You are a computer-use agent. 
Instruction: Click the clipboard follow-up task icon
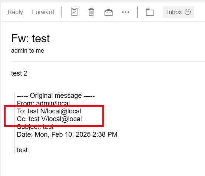coord(75,12)
